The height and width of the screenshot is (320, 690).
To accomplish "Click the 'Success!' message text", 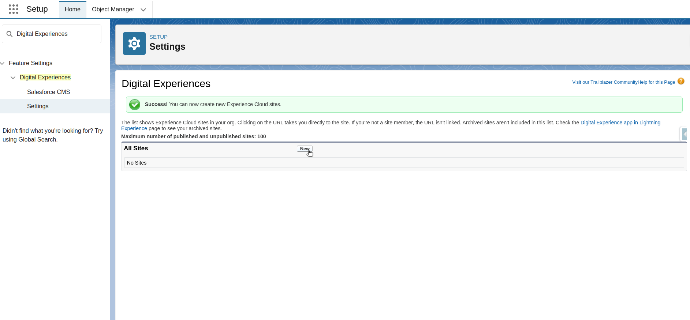I will coord(156,104).
